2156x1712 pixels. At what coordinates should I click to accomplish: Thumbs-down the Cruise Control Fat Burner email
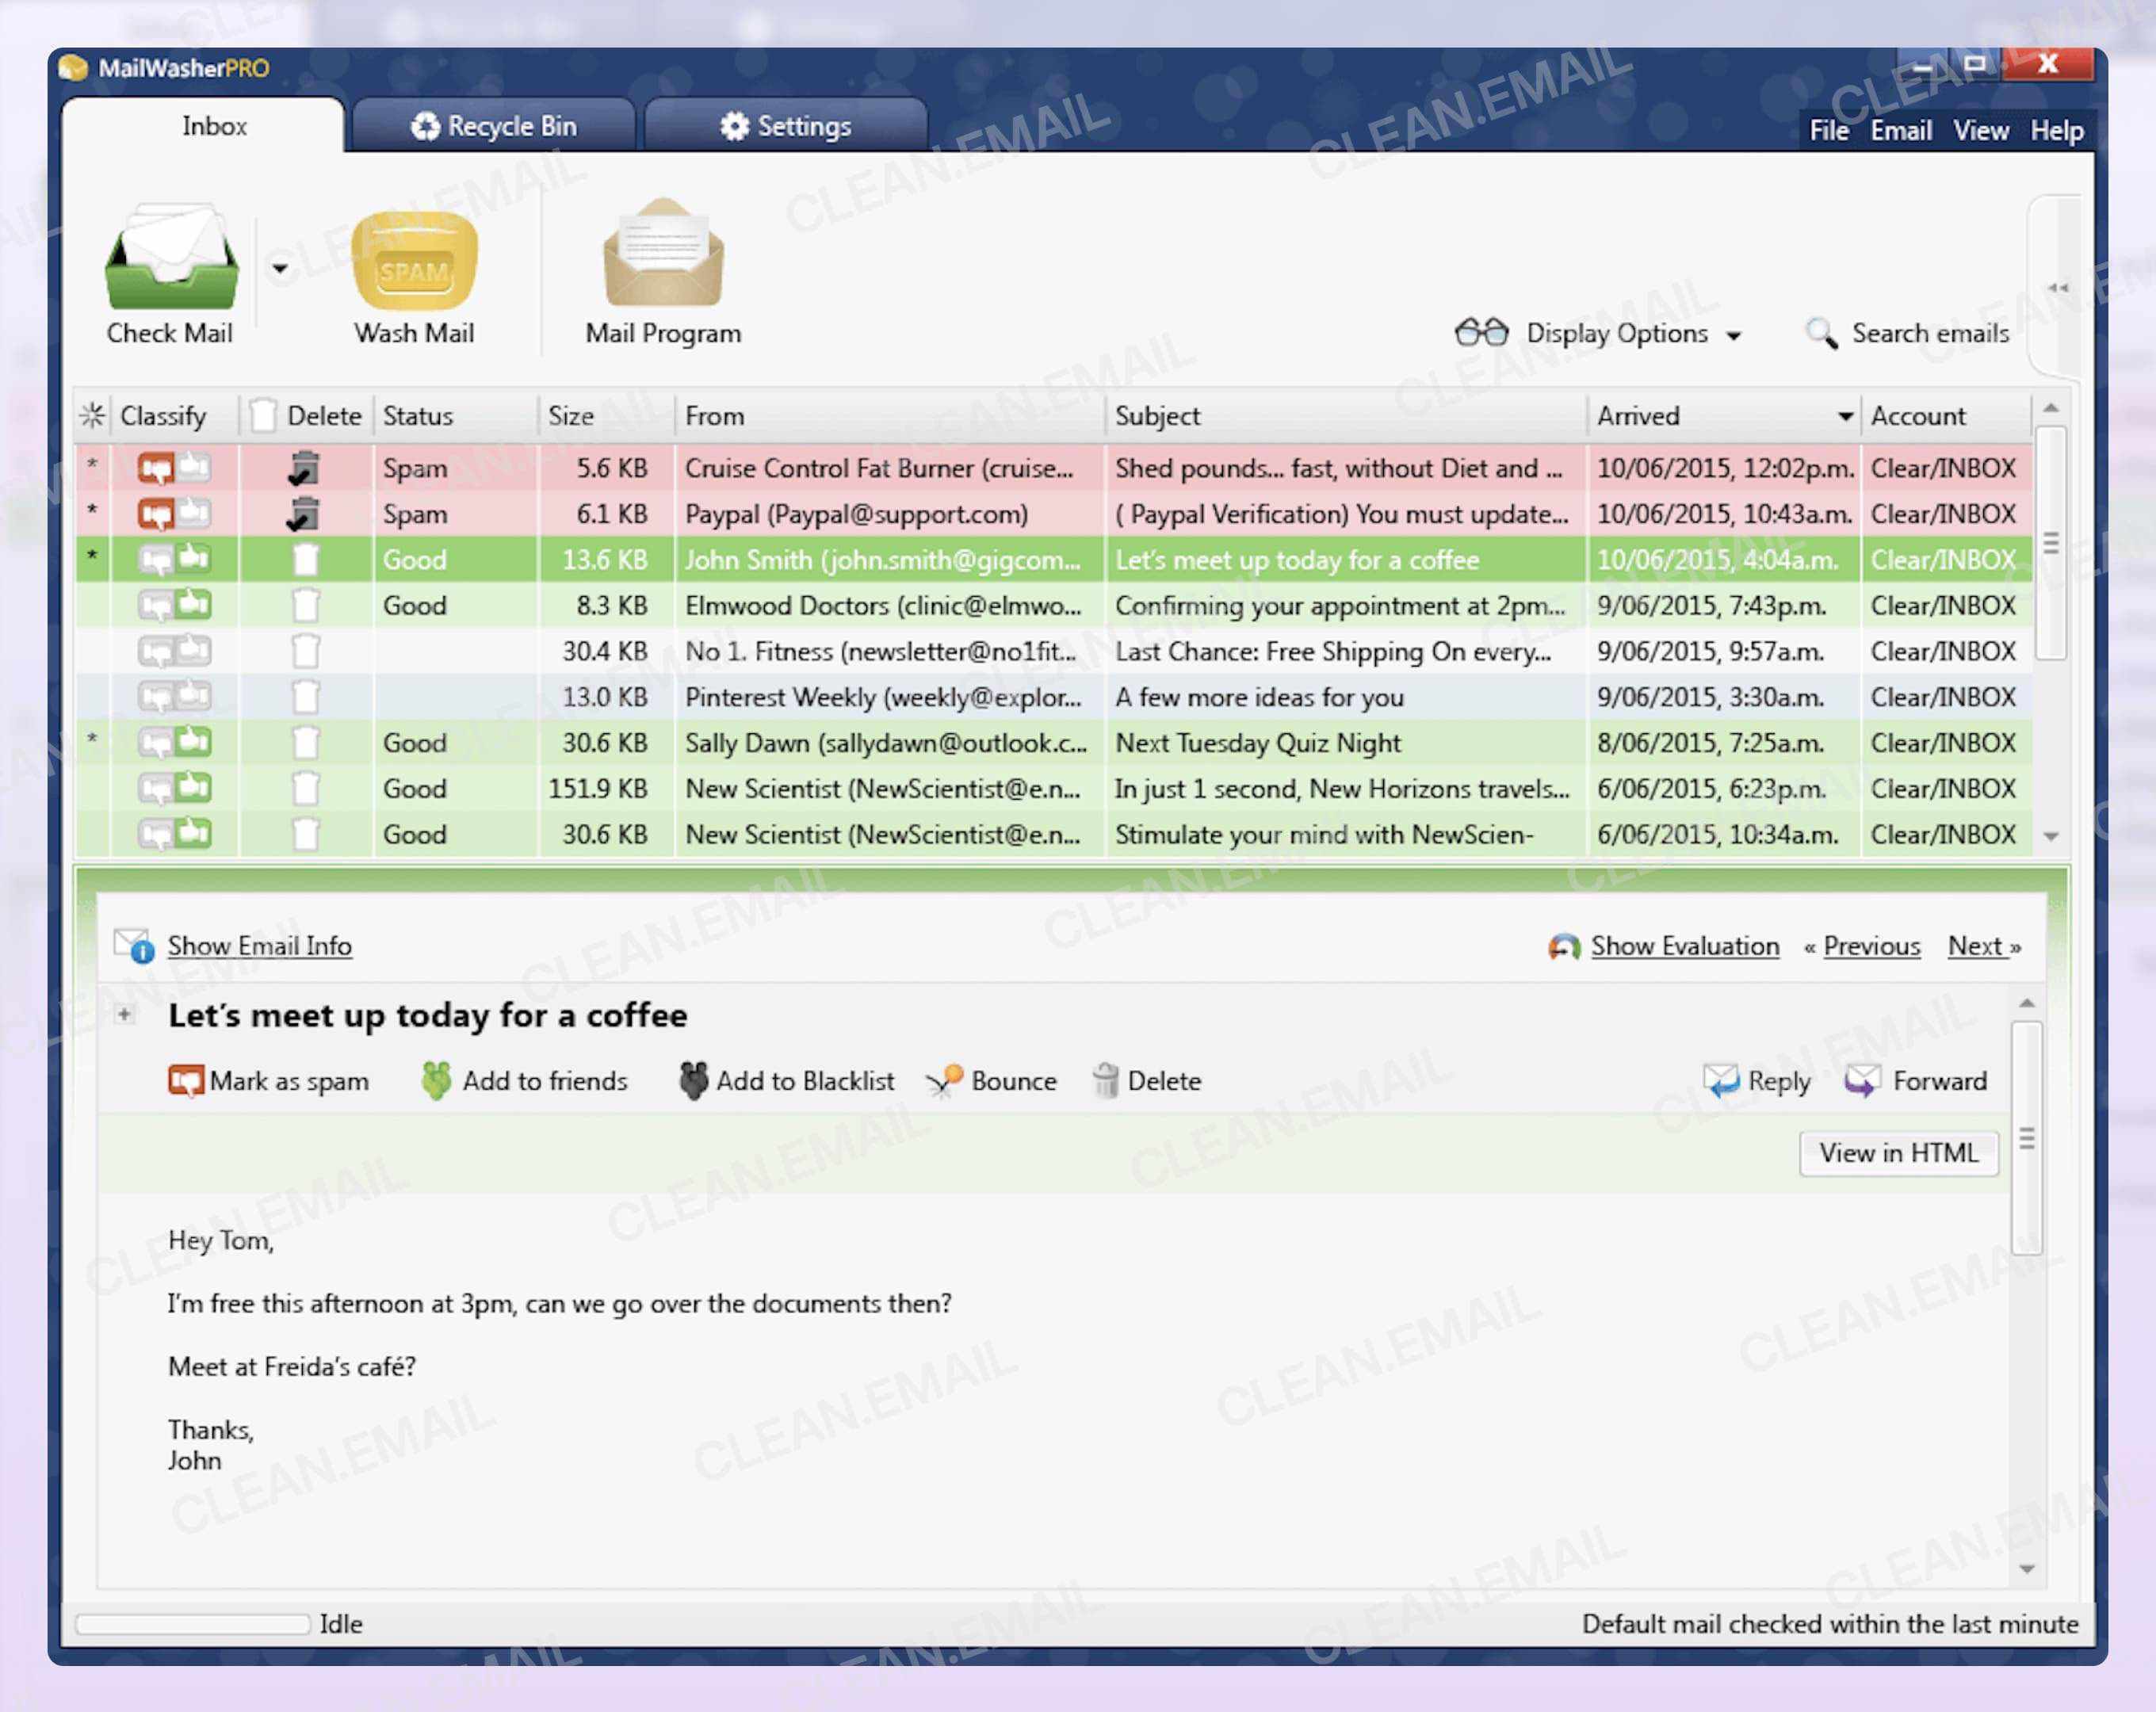point(156,468)
